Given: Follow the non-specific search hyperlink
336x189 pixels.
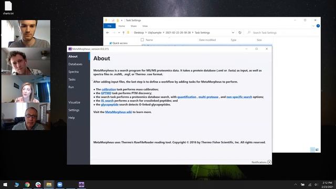Looking at the screenshot, I should (x=239, y=97).
